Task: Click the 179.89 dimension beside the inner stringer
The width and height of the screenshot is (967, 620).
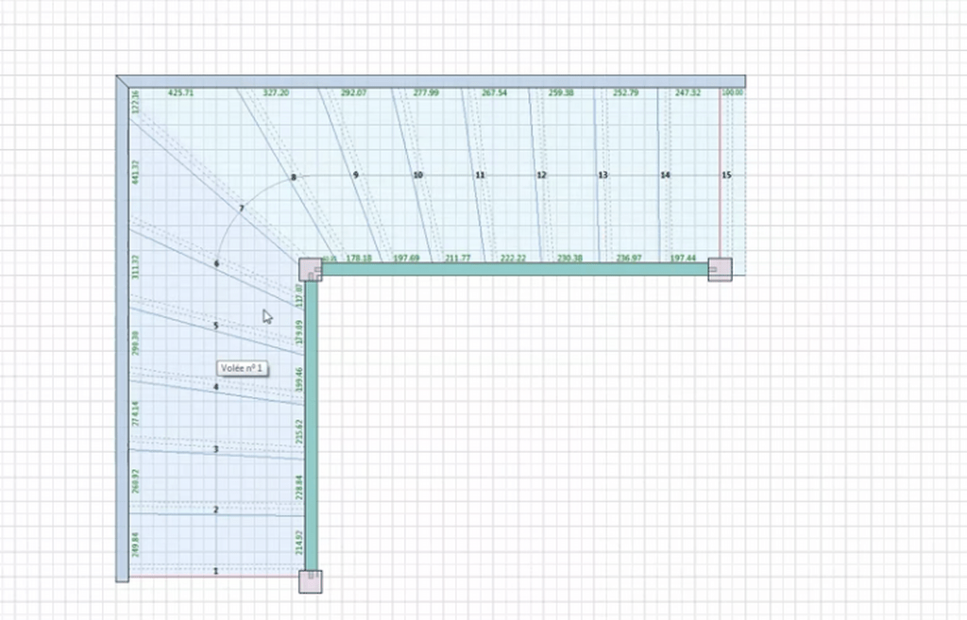Action: click(299, 332)
